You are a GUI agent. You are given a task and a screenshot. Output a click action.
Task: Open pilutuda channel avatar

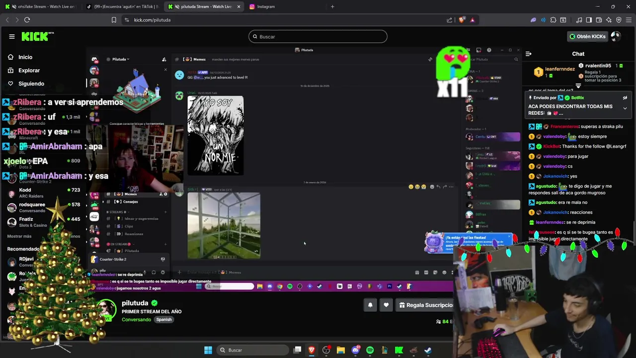coord(107,310)
